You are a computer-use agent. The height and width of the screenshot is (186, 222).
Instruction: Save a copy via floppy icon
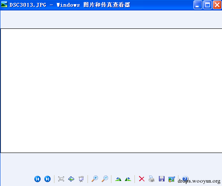[162, 179]
